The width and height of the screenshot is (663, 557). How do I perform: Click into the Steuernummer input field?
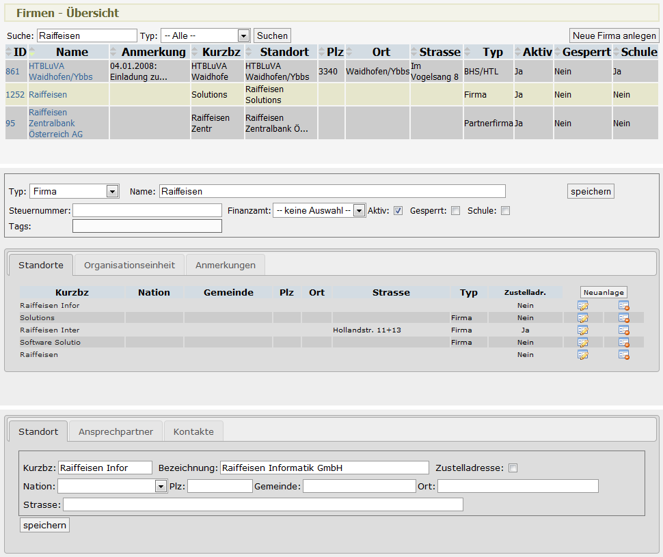tap(147, 210)
